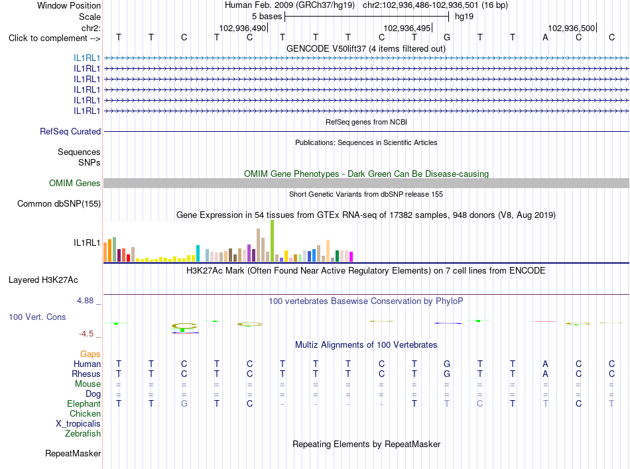This screenshot has width=630, height=469.
Task: Click the Elephant species label
Action: click(x=84, y=403)
